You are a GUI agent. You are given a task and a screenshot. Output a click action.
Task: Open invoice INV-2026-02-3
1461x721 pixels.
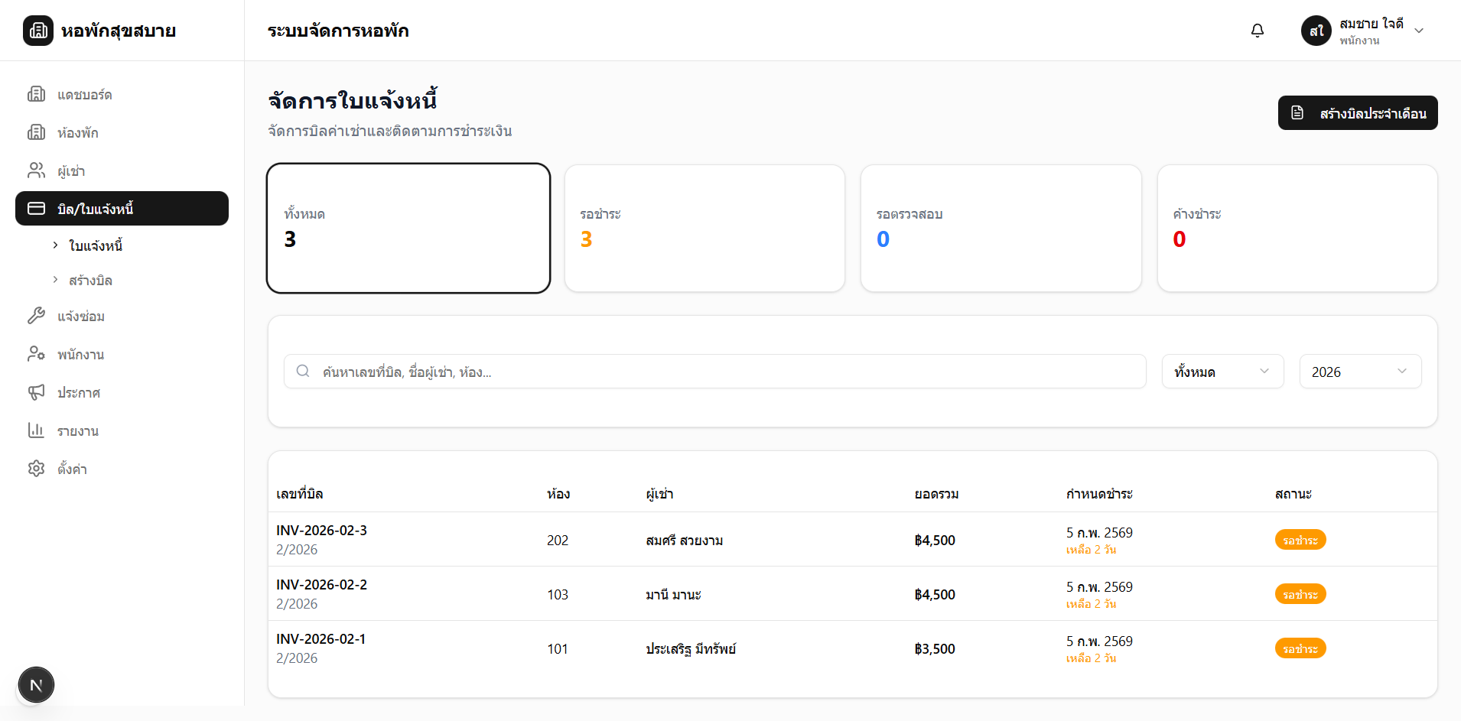[321, 530]
